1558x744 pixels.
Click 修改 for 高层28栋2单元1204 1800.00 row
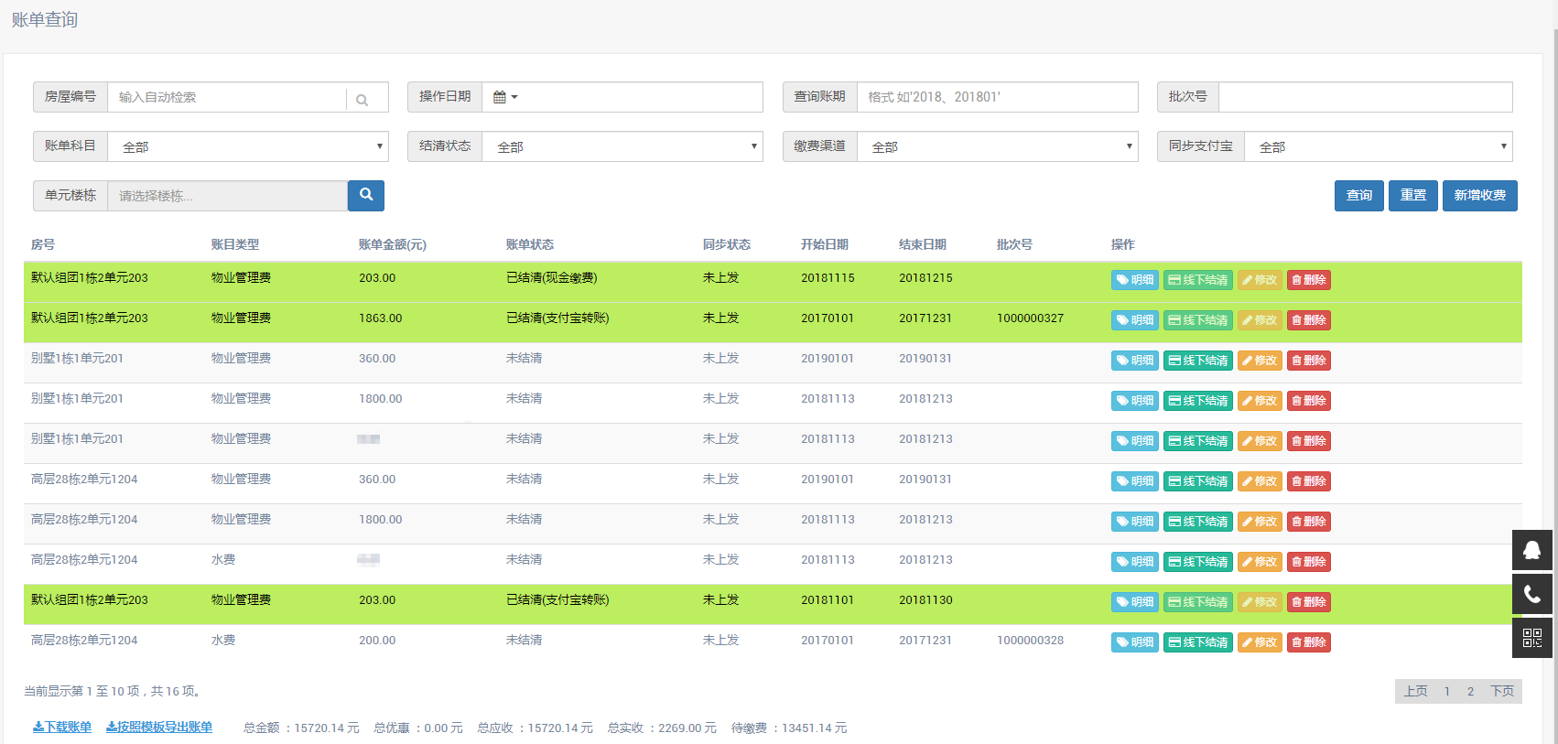[x=1260, y=522]
